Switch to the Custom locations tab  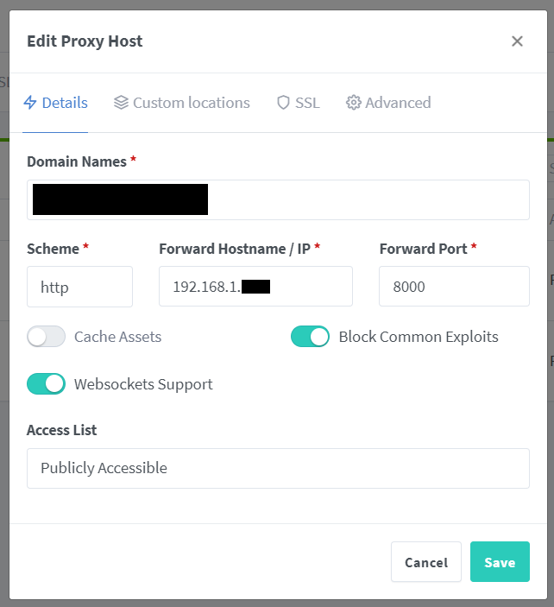pos(191,103)
